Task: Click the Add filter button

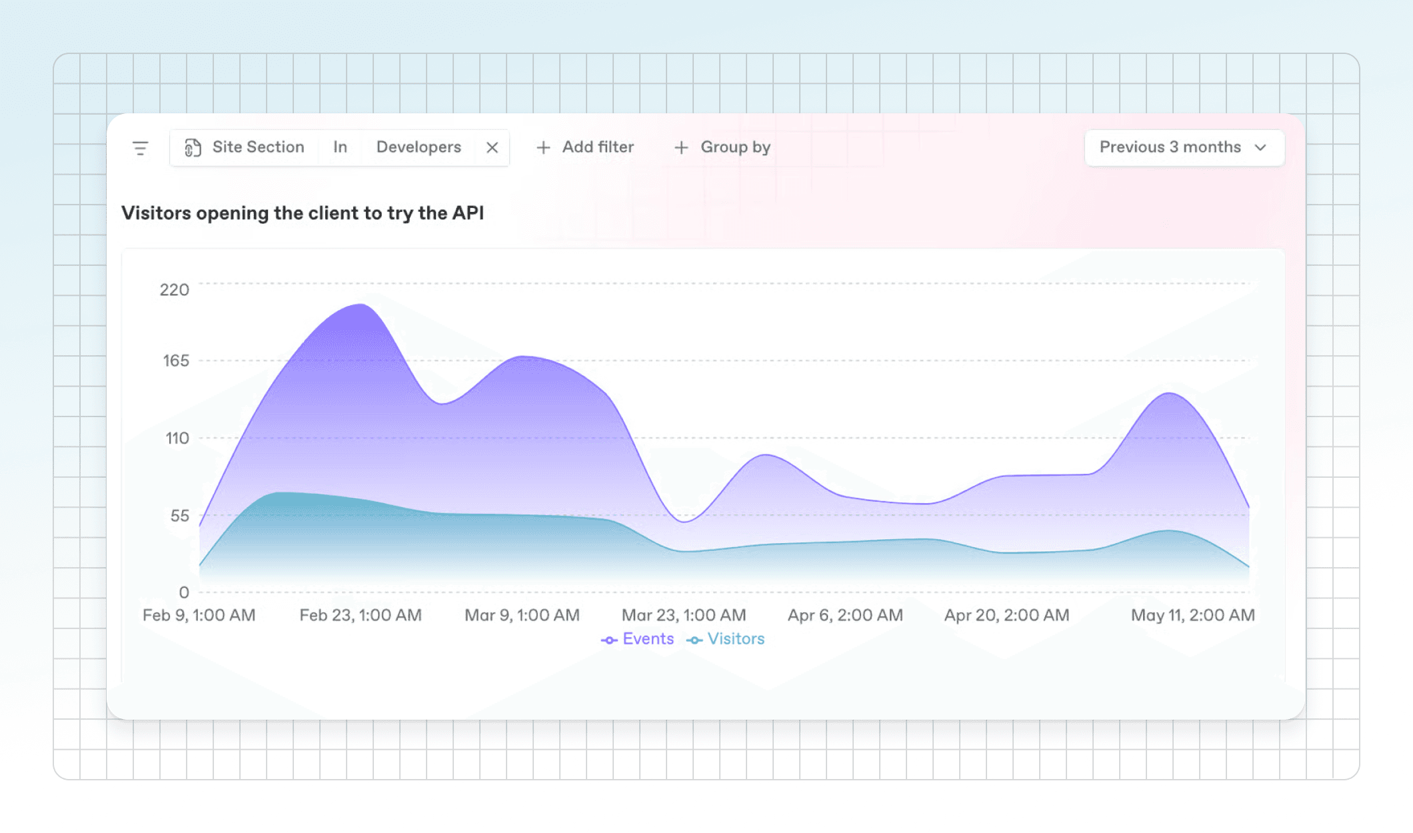Action: click(585, 148)
